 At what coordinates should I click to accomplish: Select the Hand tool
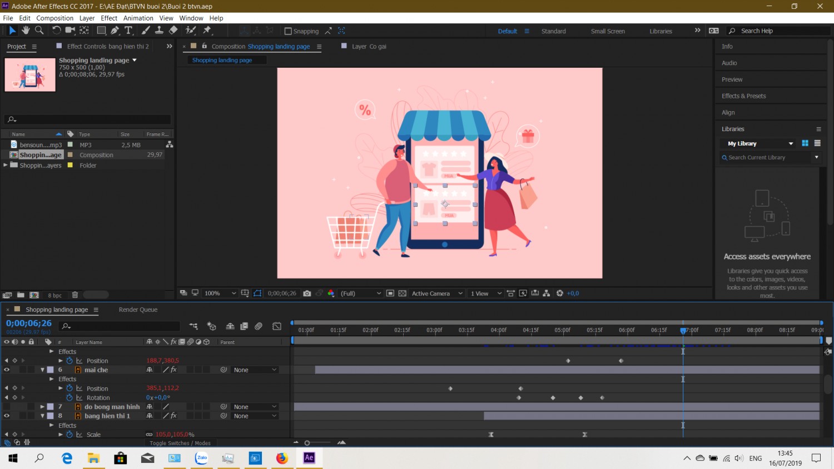26,31
